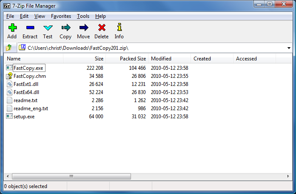The height and width of the screenshot is (194, 296).
Task: Click packed size value 31 032
Action: 139,117
